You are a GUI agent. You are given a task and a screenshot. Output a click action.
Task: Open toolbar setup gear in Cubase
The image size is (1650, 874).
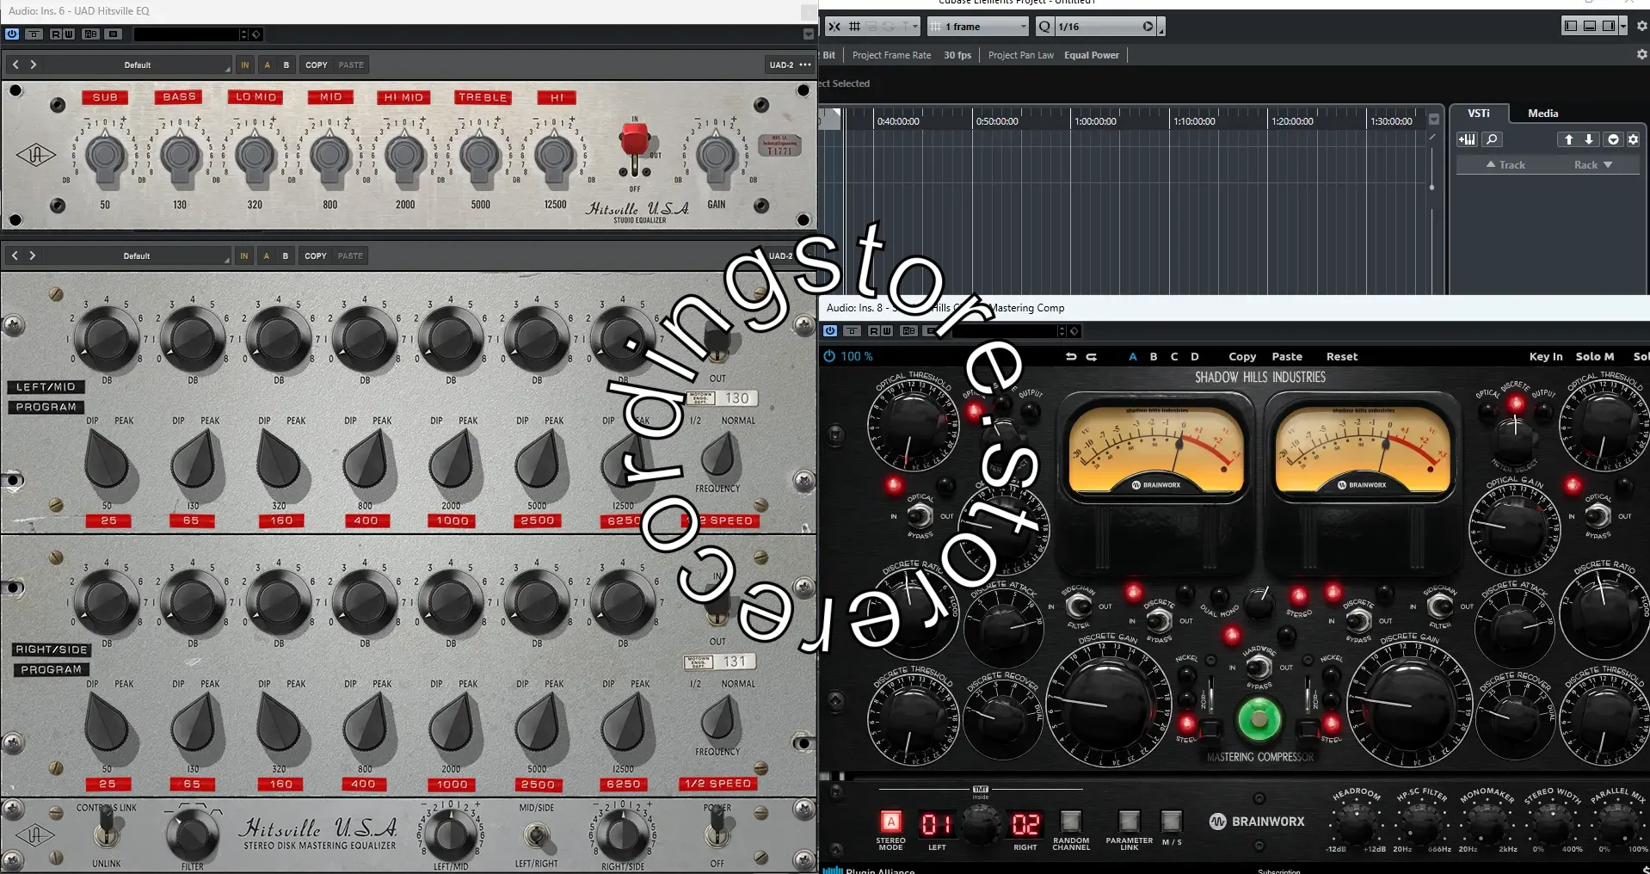tap(1641, 26)
